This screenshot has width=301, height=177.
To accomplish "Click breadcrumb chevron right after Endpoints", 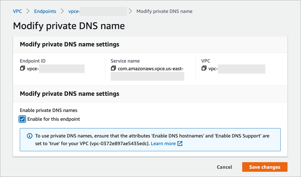I will click(62, 11).
